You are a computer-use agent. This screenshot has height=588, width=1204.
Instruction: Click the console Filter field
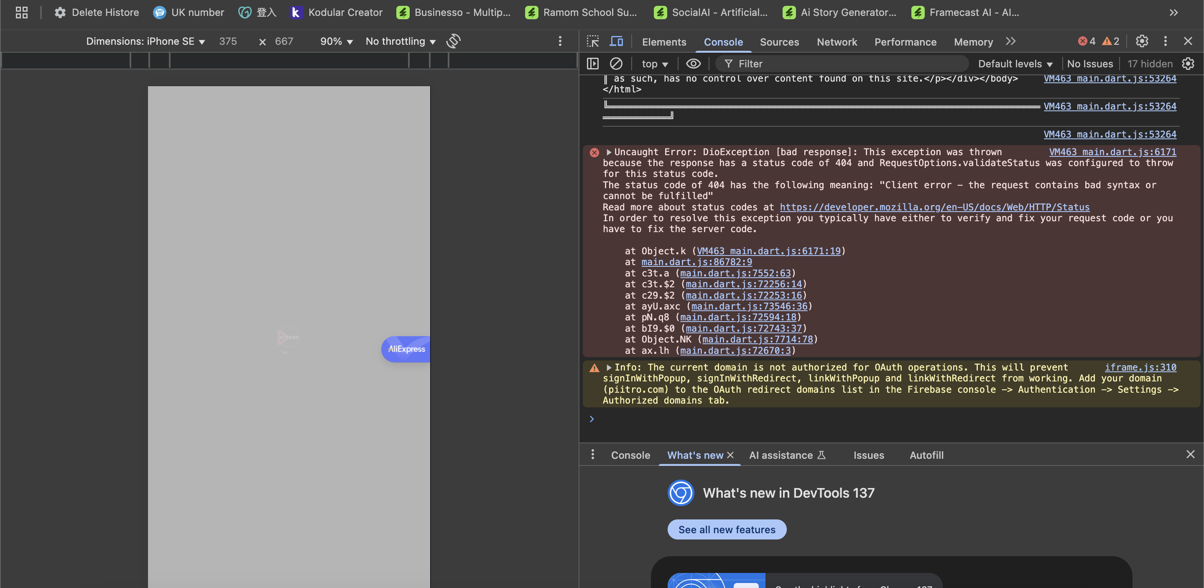pos(841,64)
